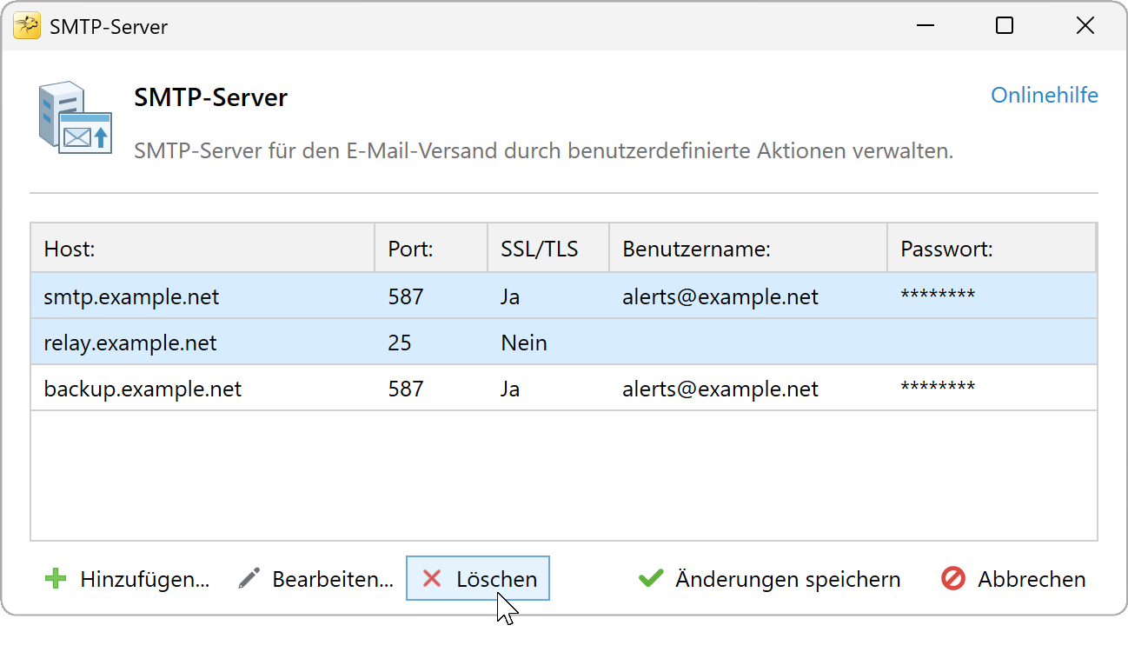
Task: Click Bearbeiten... button label
Action: (x=333, y=579)
